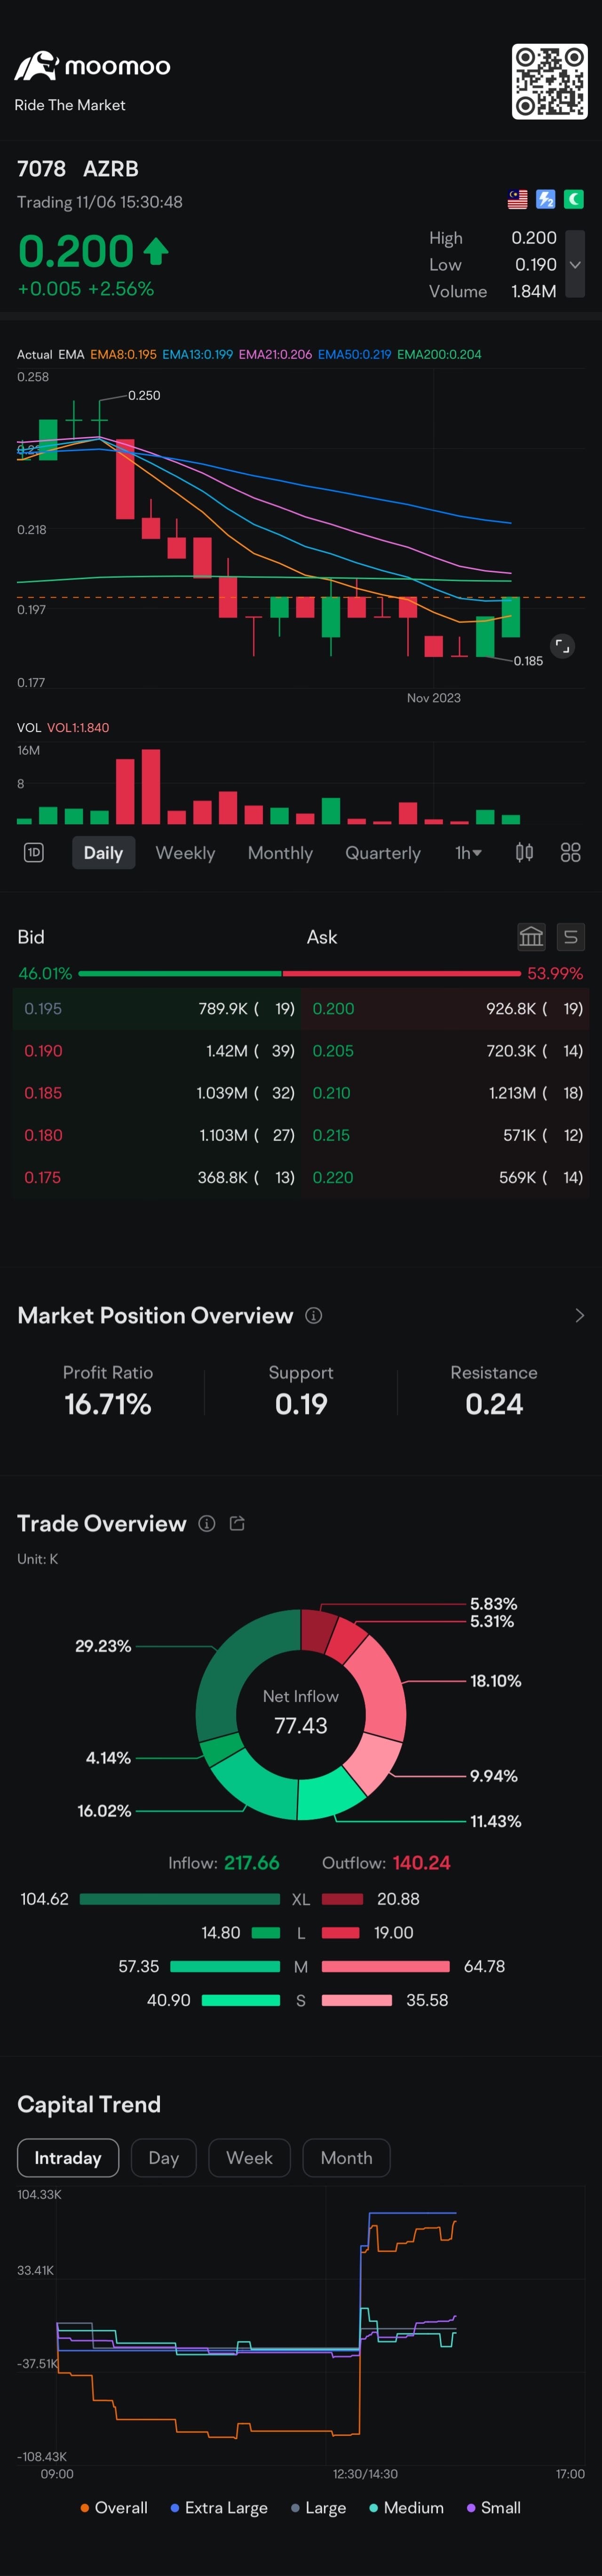Tap the 29.23% donut label

103,1646
